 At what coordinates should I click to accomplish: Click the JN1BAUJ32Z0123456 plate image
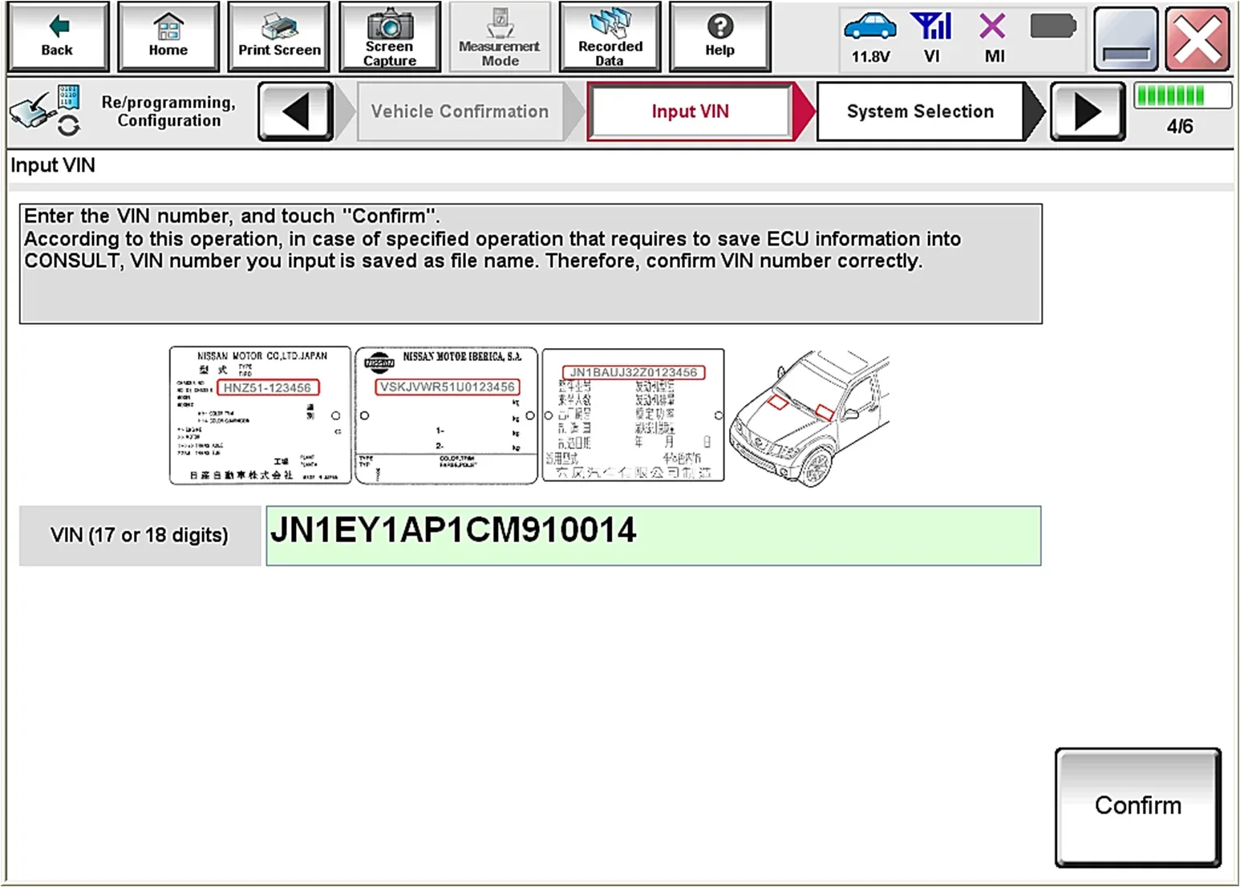pyautogui.click(x=634, y=415)
